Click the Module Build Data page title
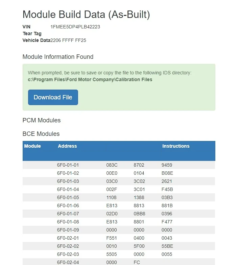The image size is (240, 265). coord(86,14)
